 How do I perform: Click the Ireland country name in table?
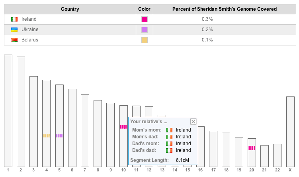(29, 19)
